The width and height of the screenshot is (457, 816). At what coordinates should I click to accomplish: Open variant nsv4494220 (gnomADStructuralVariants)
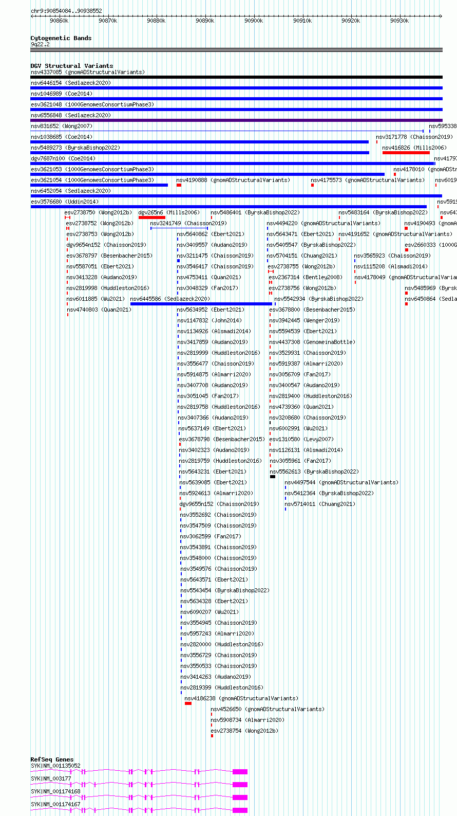tap(323, 223)
